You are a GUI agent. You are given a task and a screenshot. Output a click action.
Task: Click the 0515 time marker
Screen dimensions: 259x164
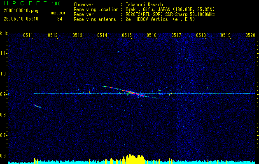[x=127, y=35]
